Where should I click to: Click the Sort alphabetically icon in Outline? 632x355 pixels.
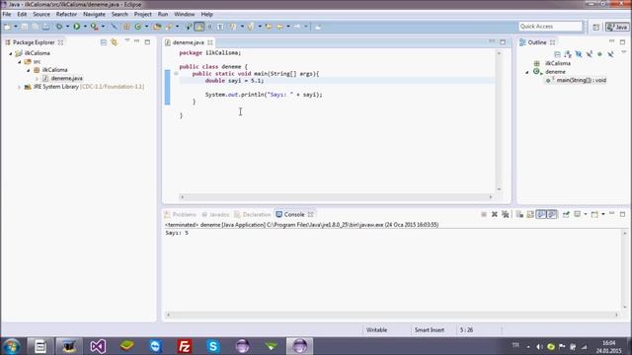pos(568,54)
